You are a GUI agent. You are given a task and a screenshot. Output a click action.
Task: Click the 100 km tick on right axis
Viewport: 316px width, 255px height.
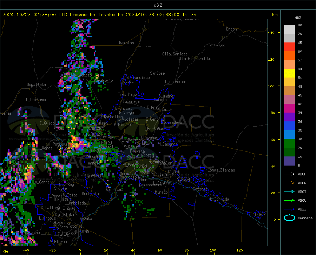point(271,86)
